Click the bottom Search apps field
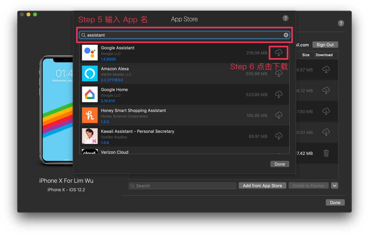Screen dimensions: 369x235 coord(183,186)
